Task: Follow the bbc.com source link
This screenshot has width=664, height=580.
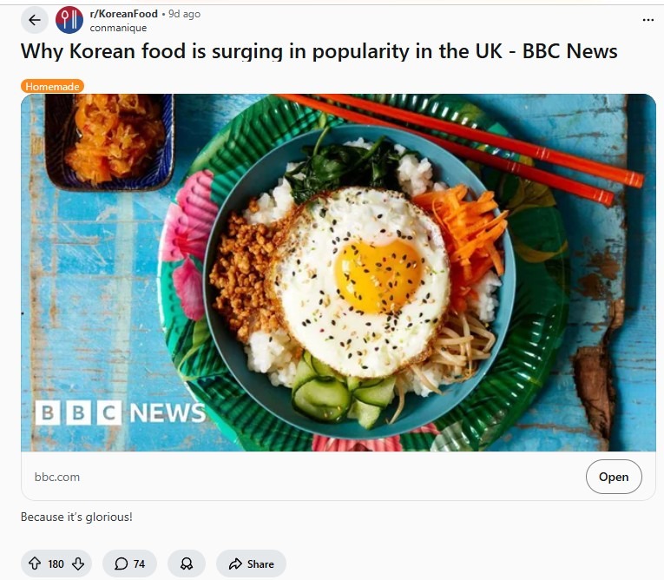Action: [x=57, y=477]
